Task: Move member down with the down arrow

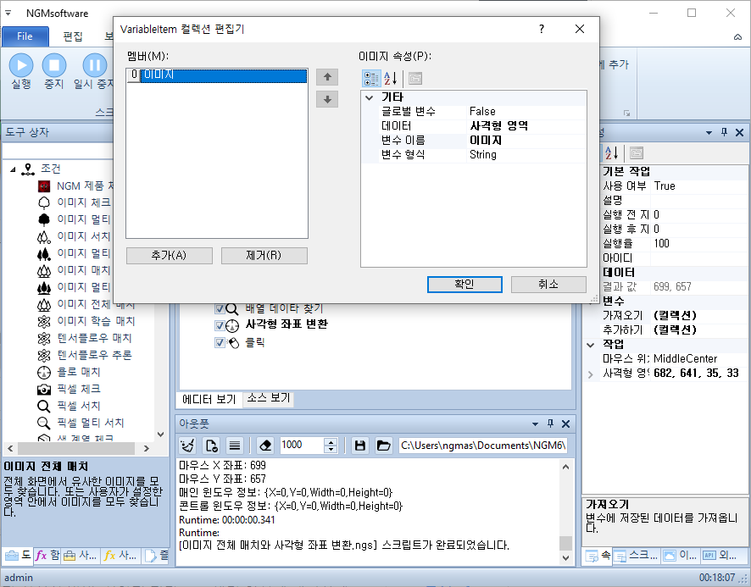Action: (327, 99)
